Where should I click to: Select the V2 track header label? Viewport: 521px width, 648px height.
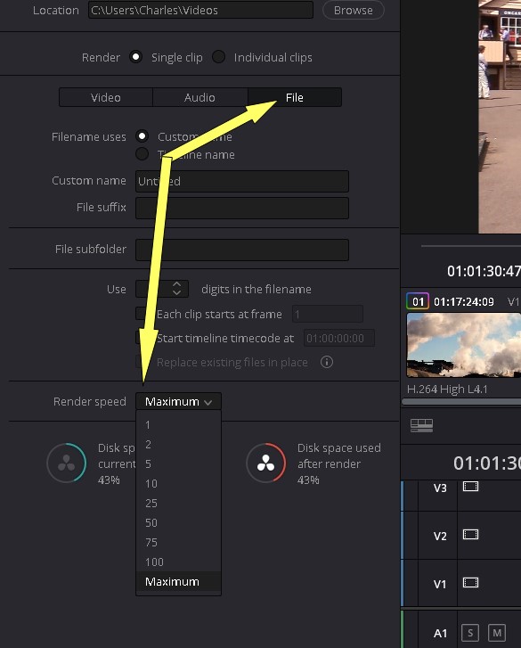point(440,536)
